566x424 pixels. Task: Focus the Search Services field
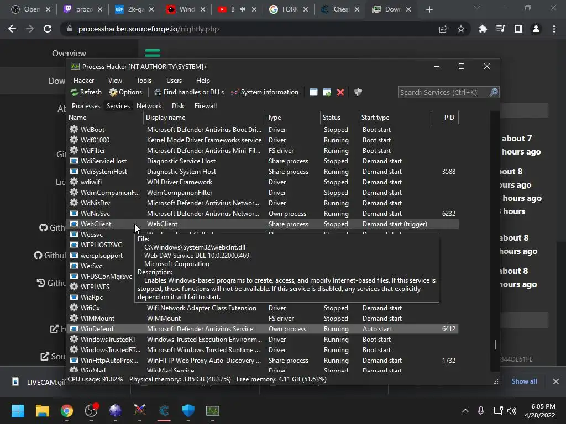444,92
